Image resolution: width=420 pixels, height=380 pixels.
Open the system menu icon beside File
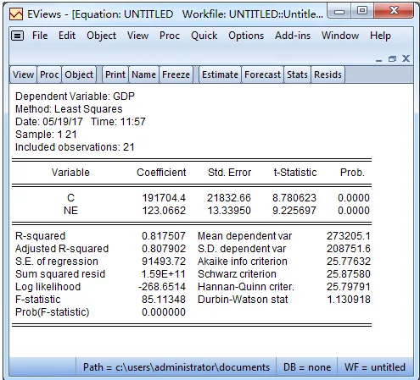point(18,36)
